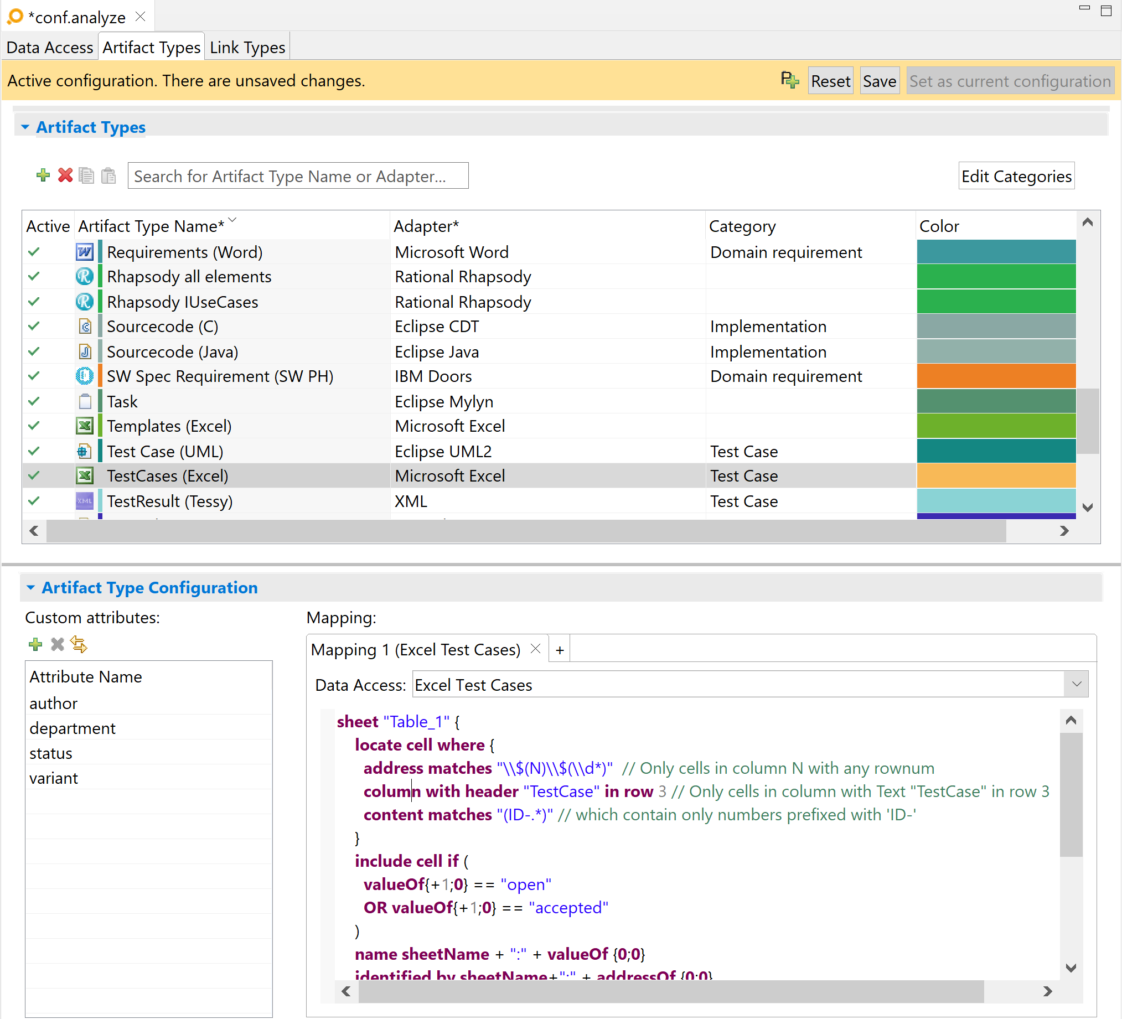Switch to the Link Types tab
The height and width of the screenshot is (1019, 1122).
coord(247,47)
